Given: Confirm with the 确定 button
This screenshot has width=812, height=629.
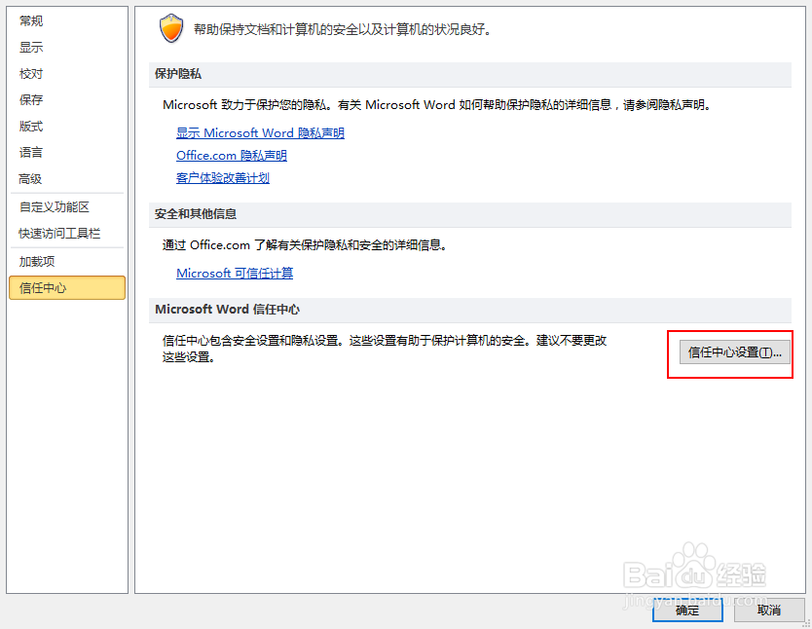Looking at the screenshot, I should tap(687, 610).
